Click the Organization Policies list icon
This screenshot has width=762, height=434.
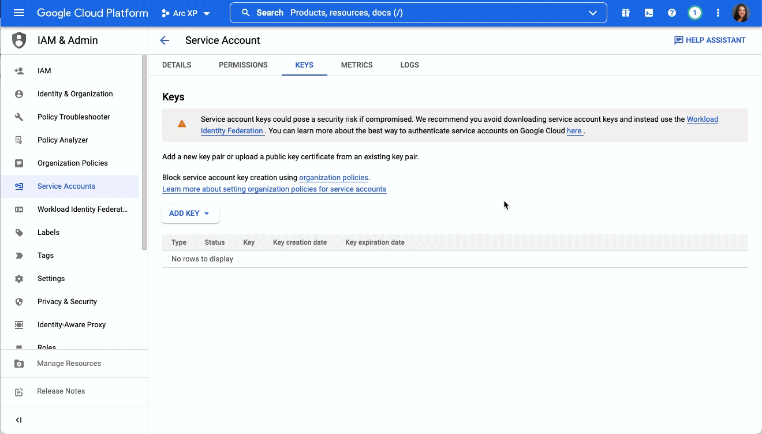(19, 163)
